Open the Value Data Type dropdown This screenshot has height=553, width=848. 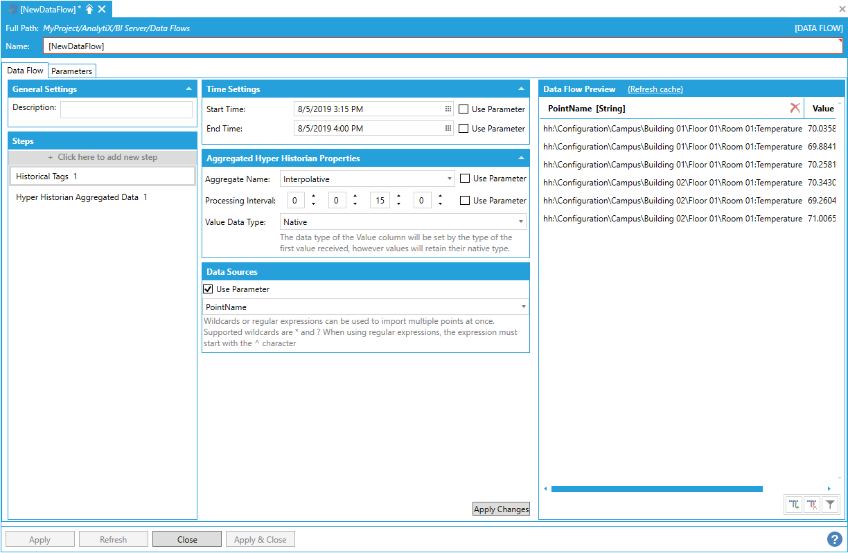521,222
